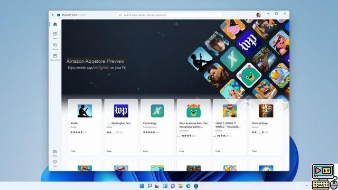Open File Explorer from the taskbar

(181, 186)
